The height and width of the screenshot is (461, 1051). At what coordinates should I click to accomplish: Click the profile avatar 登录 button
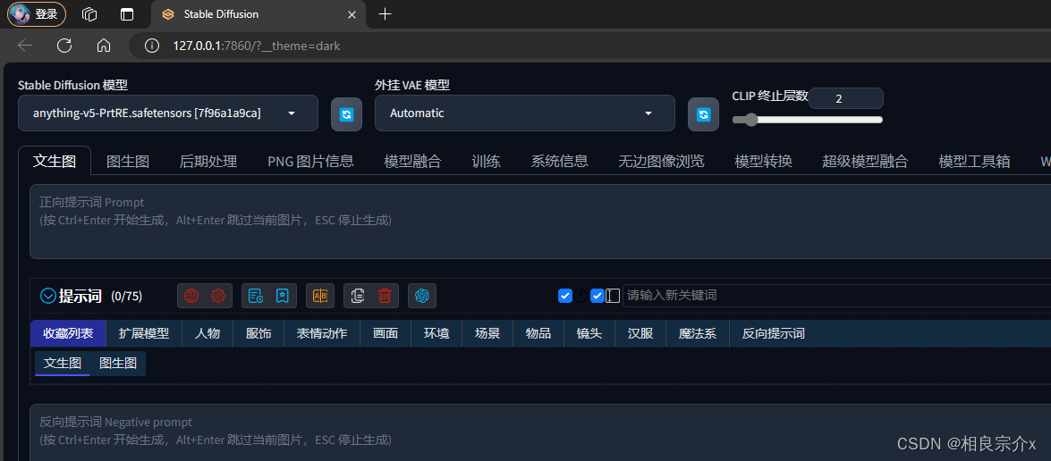click(37, 14)
